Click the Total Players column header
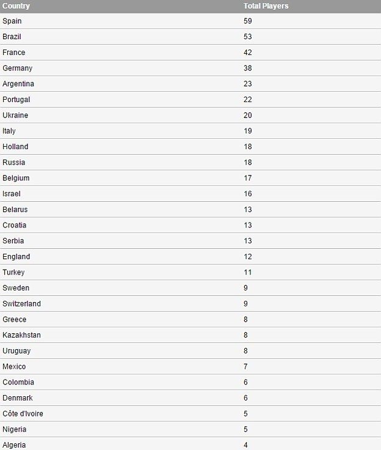The width and height of the screenshot is (381, 450). (266, 6)
